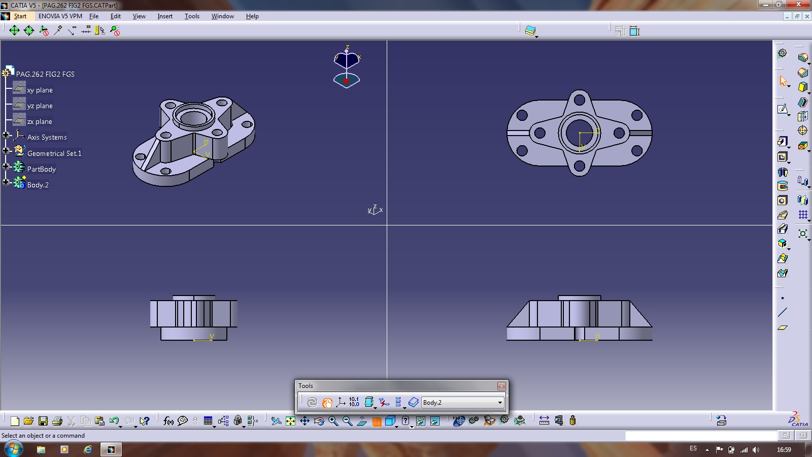Click the Design Table icon
This screenshot has width=812, height=457.
208,420
